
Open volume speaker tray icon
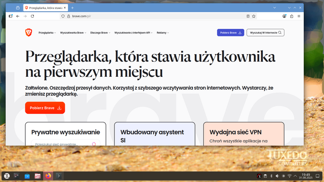click(x=277, y=176)
